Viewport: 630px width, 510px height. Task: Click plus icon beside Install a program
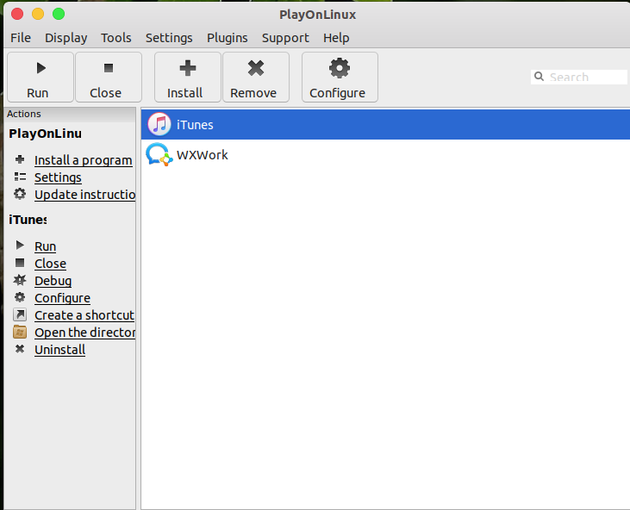20,159
